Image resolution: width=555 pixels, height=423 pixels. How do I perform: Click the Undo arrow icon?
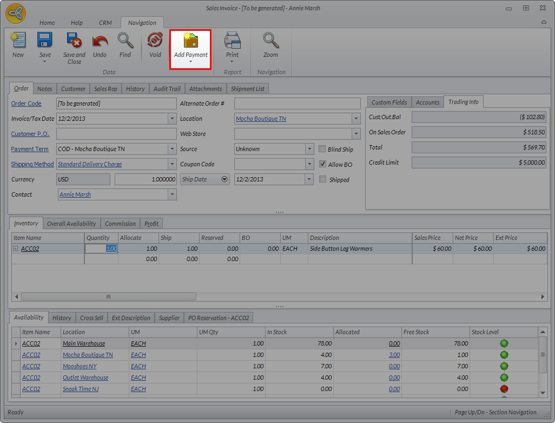[100, 41]
